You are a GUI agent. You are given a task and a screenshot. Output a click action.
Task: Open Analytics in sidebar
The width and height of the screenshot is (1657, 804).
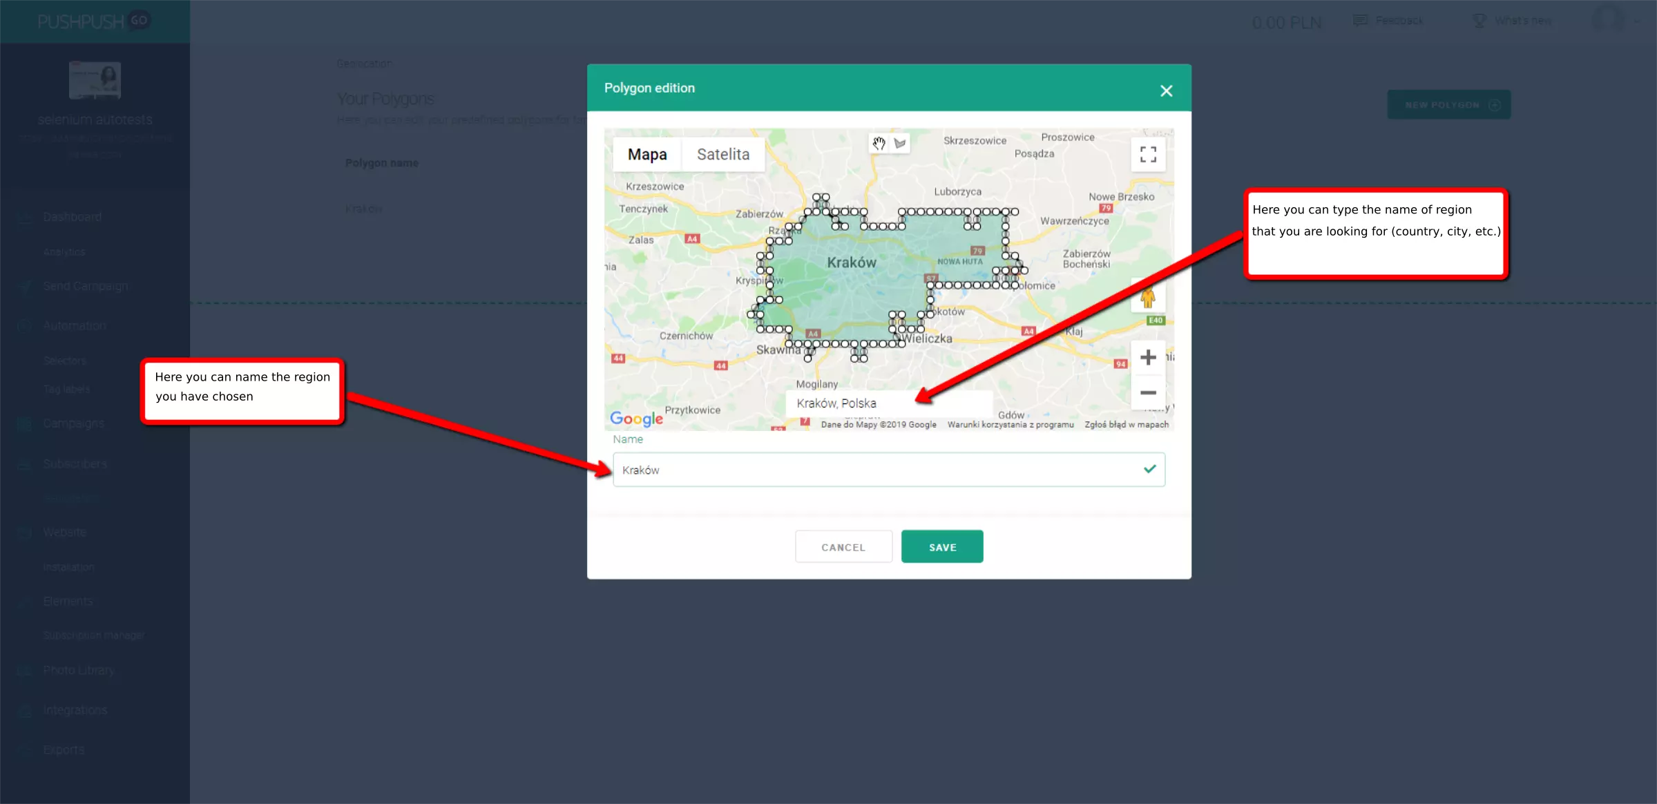(x=64, y=252)
